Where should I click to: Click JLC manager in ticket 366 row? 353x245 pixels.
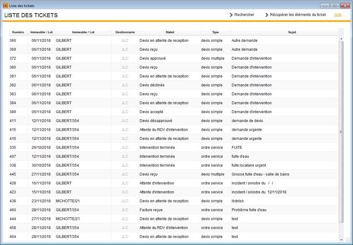[125, 41]
